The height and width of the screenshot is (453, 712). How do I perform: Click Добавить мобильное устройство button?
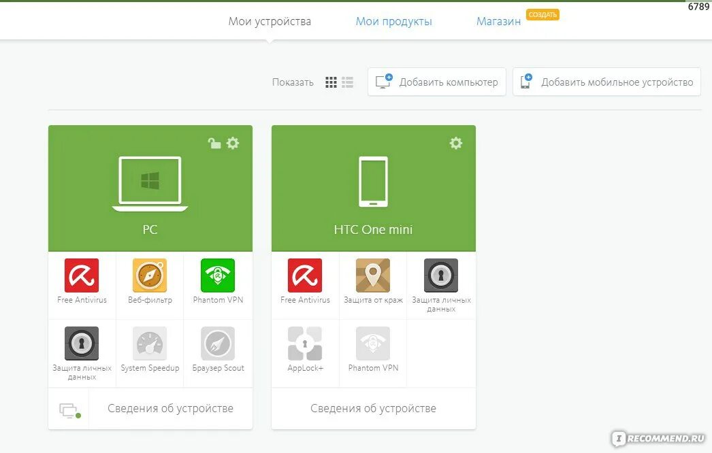pyautogui.click(x=606, y=82)
